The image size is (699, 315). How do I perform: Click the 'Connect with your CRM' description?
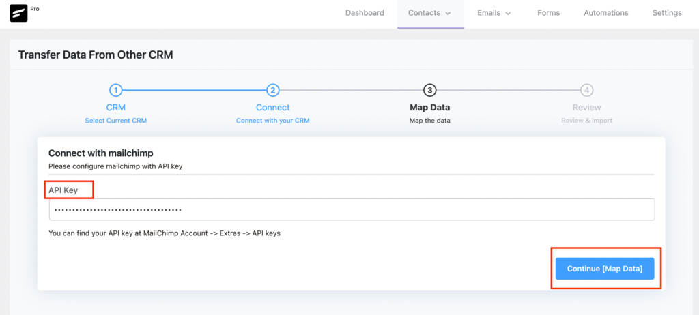pyautogui.click(x=273, y=121)
